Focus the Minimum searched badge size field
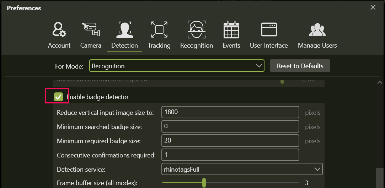 pyautogui.click(x=230, y=127)
